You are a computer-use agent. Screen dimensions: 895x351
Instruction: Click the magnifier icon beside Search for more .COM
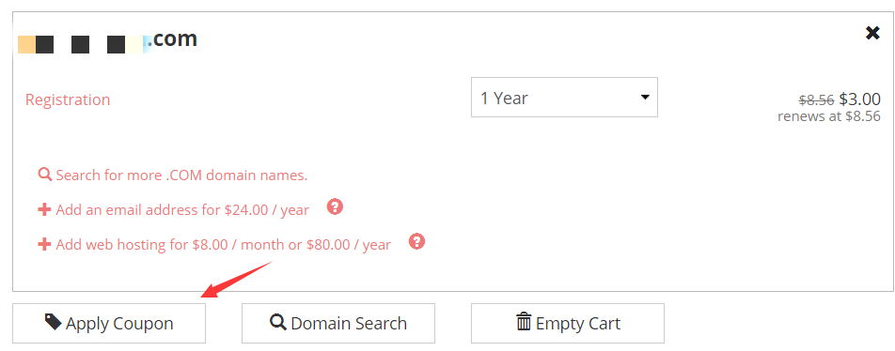pyautogui.click(x=44, y=175)
